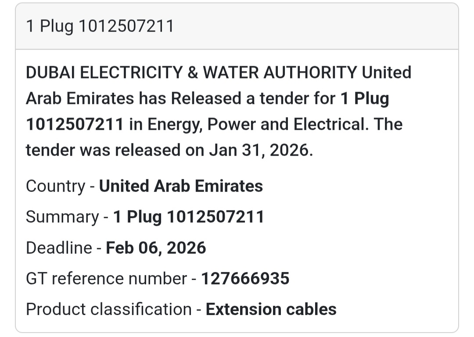Click the bold summary value '1 Plug 1012507211'

coord(189,217)
